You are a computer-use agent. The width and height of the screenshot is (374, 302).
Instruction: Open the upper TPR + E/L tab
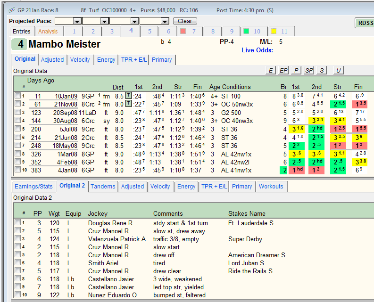pos(134,59)
